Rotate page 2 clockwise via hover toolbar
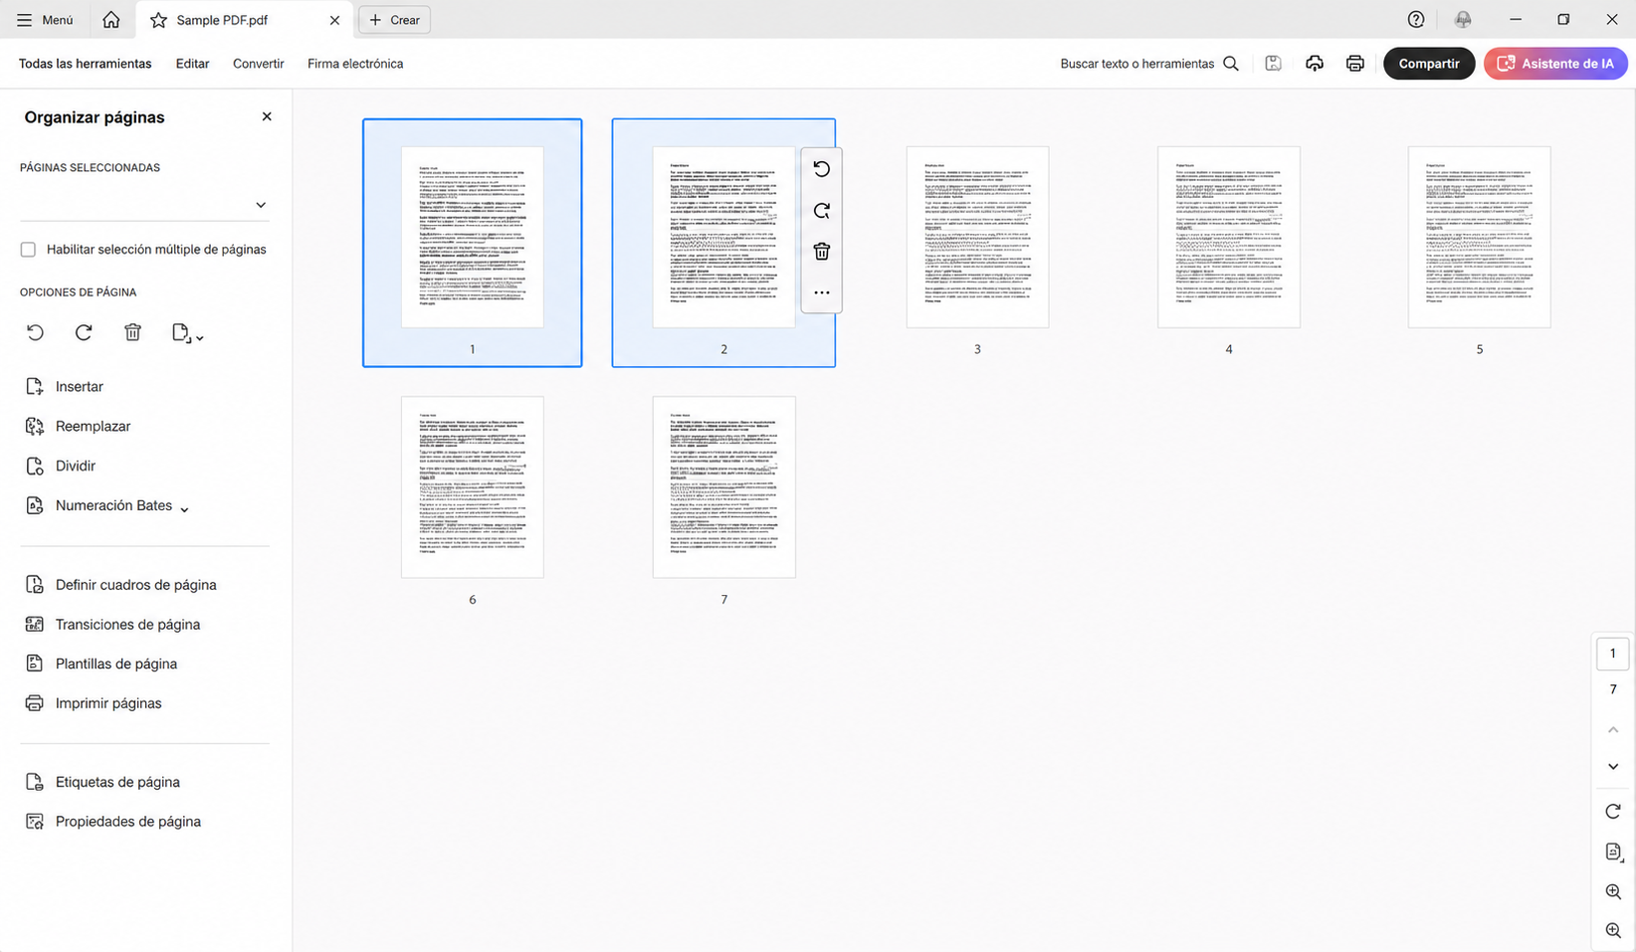This screenshot has height=952, width=1636. click(x=821, y=211)
